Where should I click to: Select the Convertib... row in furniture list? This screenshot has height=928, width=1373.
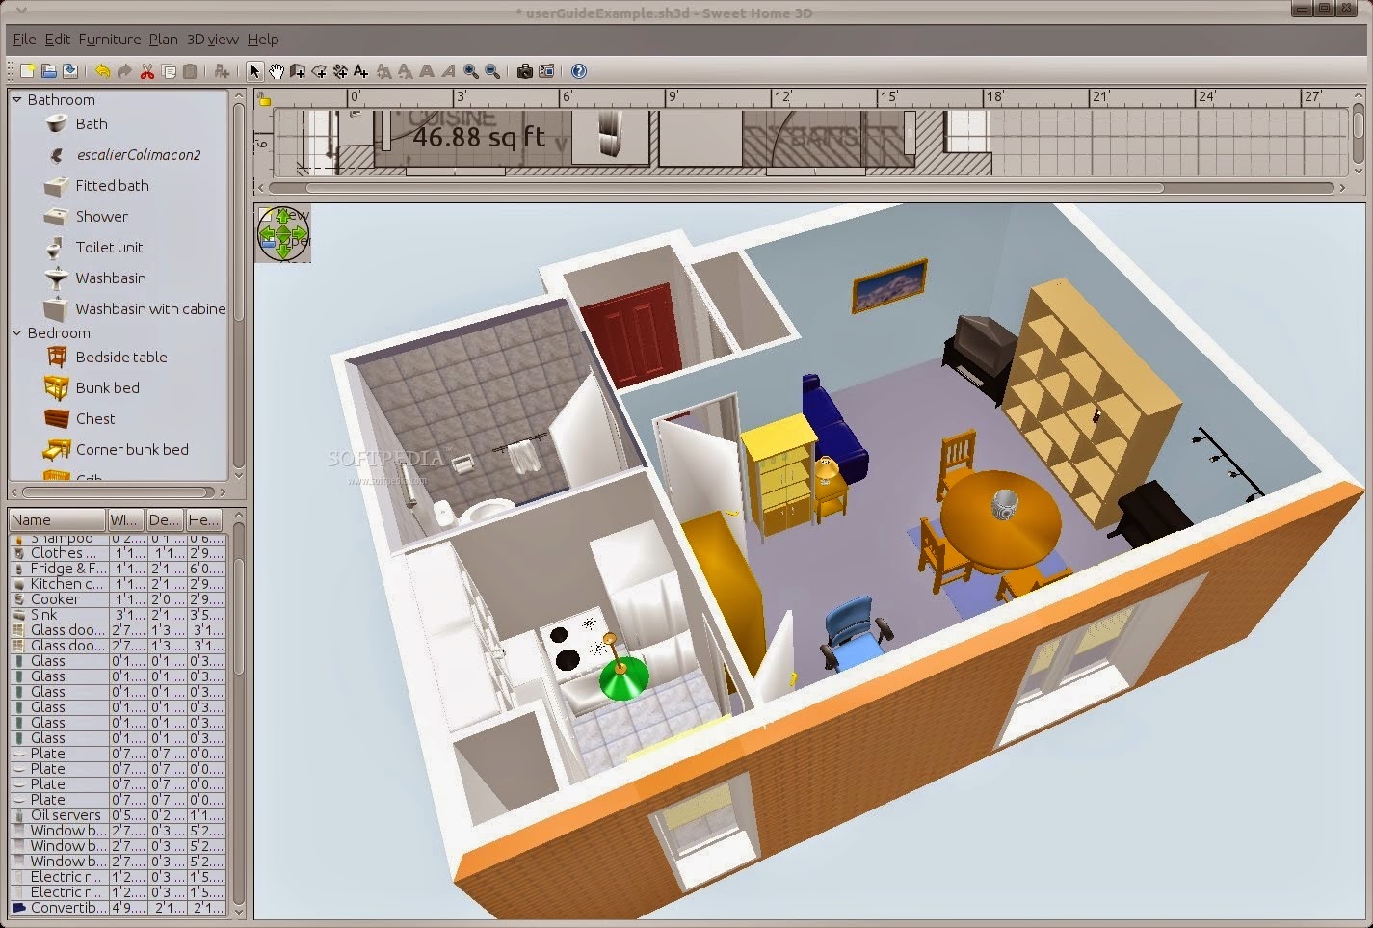[118, 908]
